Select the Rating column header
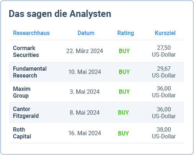Image resolution: width=194 pixels, height=155 pixels. coord(126,33)
